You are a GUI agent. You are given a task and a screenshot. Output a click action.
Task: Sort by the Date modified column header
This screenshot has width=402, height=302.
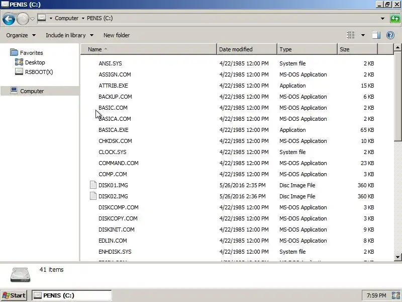pos(247,49)
